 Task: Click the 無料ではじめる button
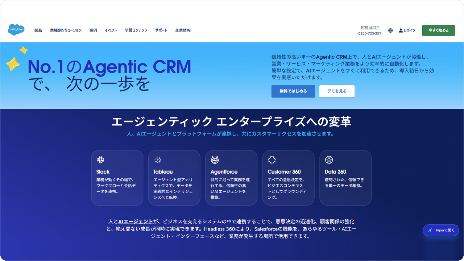(293, 91)
